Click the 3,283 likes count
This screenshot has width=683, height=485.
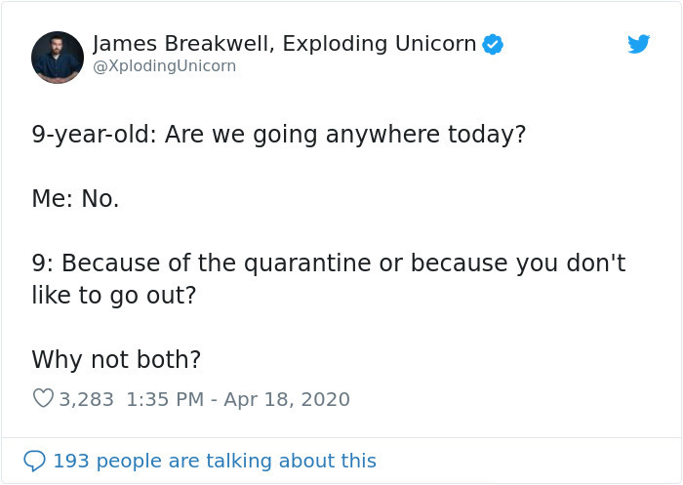(x=87, y=399)
